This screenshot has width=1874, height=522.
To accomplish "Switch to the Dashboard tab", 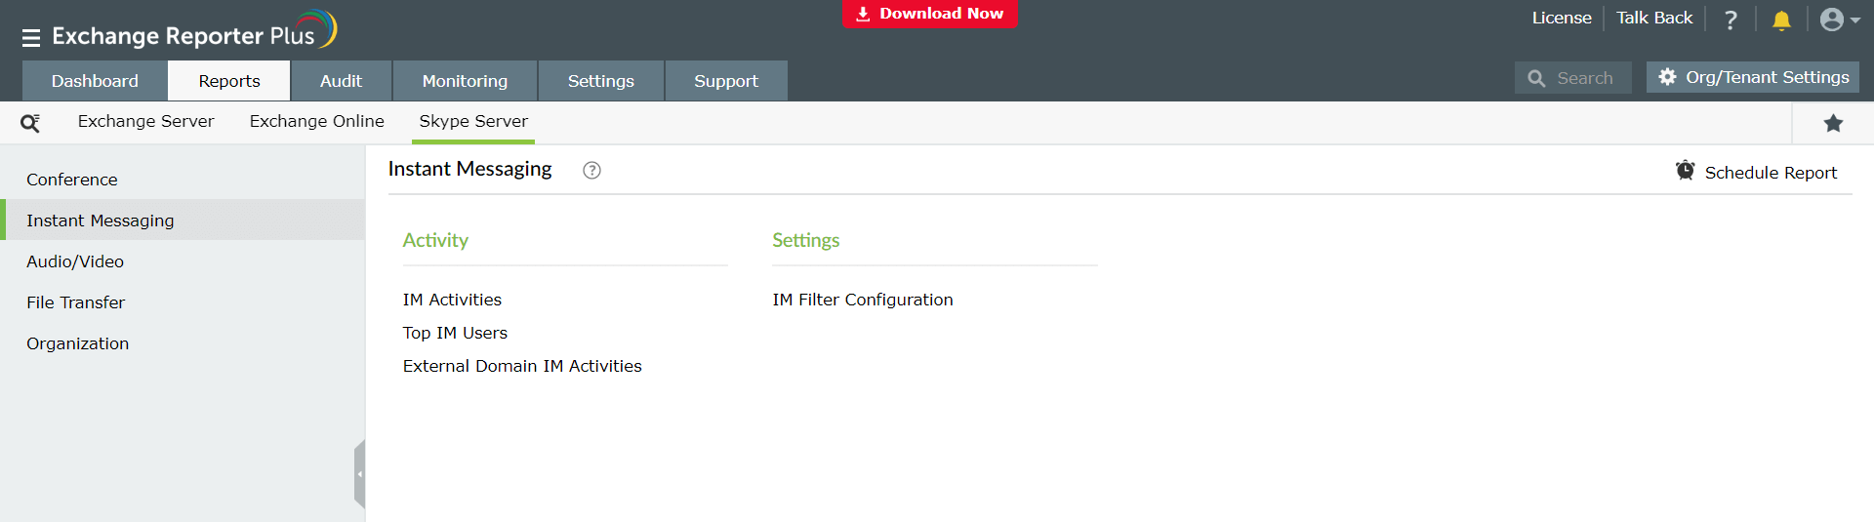I will point(95,81).
